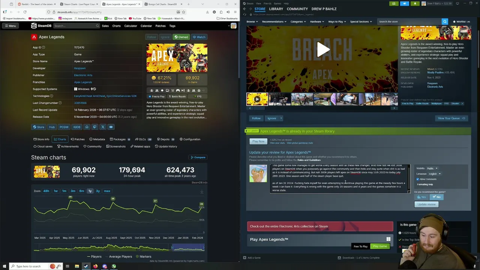Open the Patches tab below game info
This screenshot has height=270, width=480.
[78, 139]
